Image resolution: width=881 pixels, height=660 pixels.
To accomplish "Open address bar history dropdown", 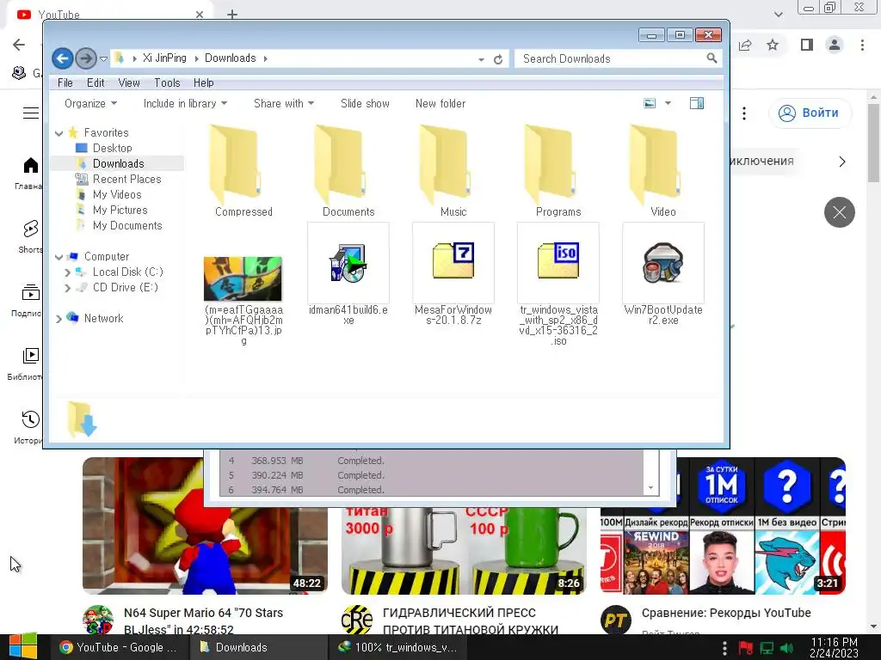I will click(482, 59).
